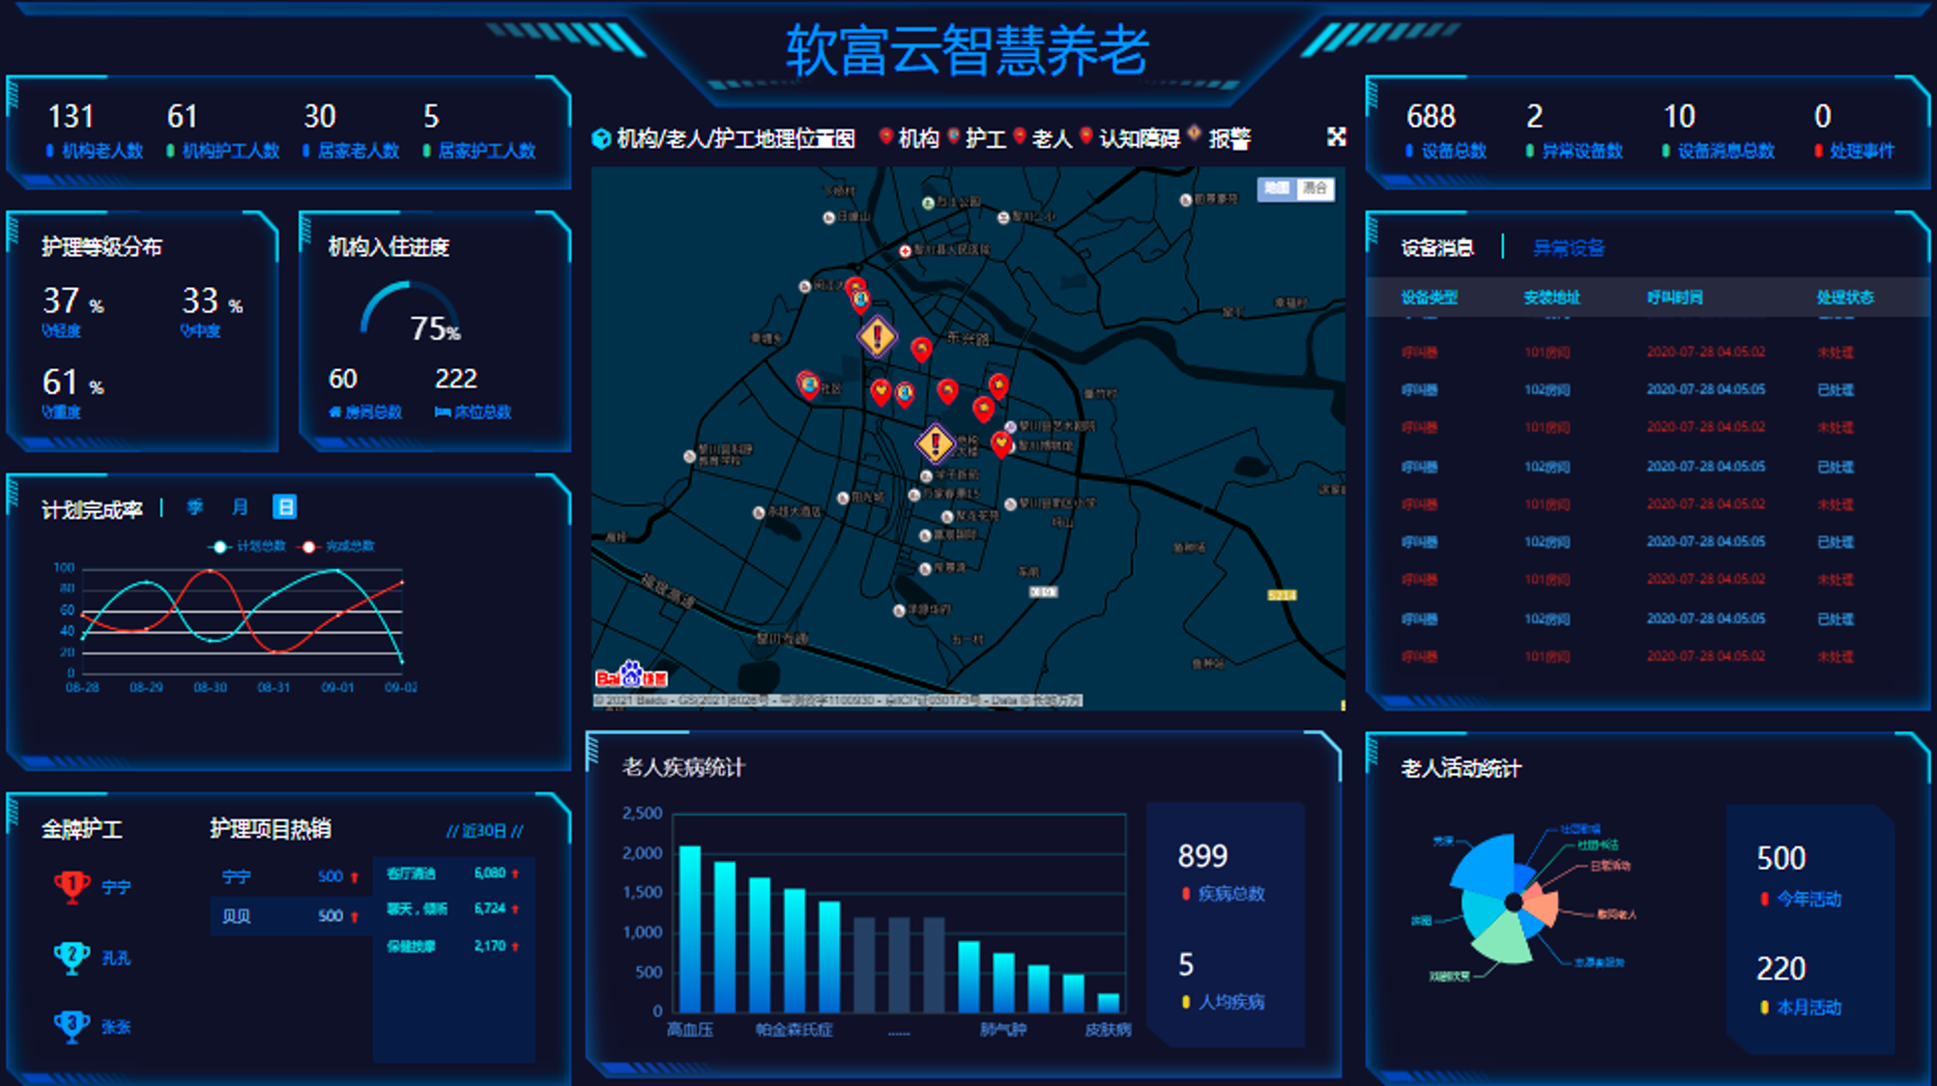Select 设备消息 tab

tap(1437, 248)
